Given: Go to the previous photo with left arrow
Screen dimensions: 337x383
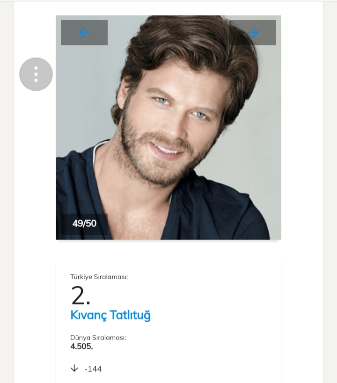Looking at the screenshot, I should pyautogui.click(x=84, y=33).
